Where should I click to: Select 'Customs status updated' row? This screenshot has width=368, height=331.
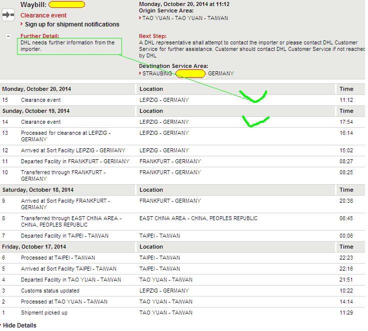(x=182, y=291)
